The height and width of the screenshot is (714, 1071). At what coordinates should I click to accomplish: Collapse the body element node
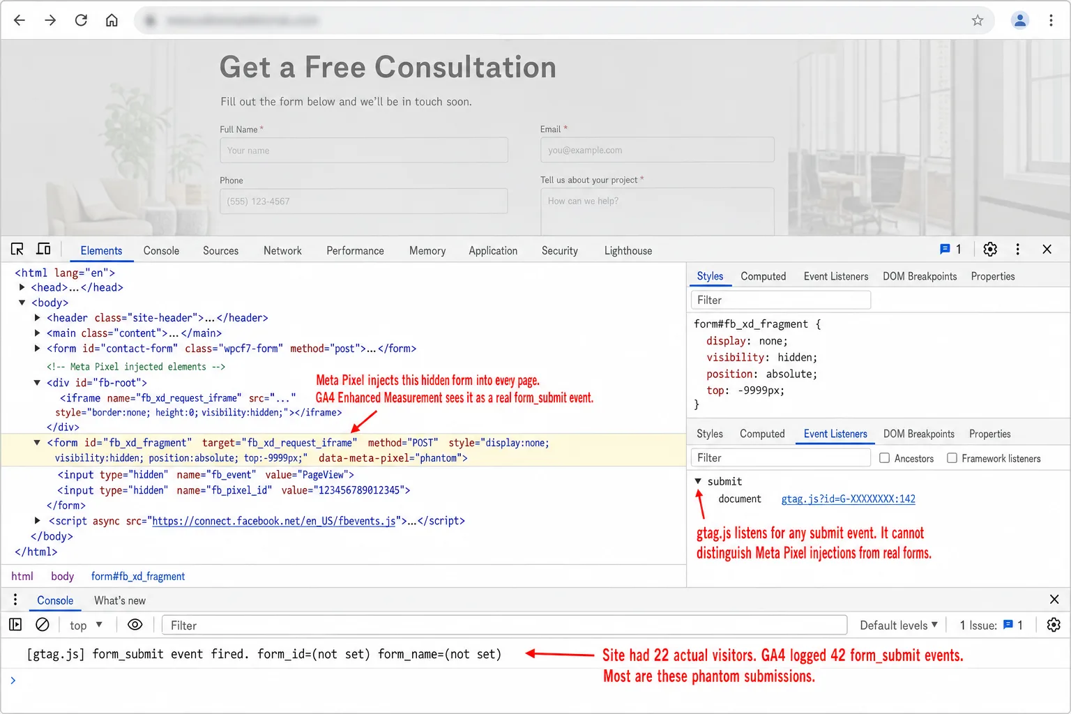click(22, 303)
